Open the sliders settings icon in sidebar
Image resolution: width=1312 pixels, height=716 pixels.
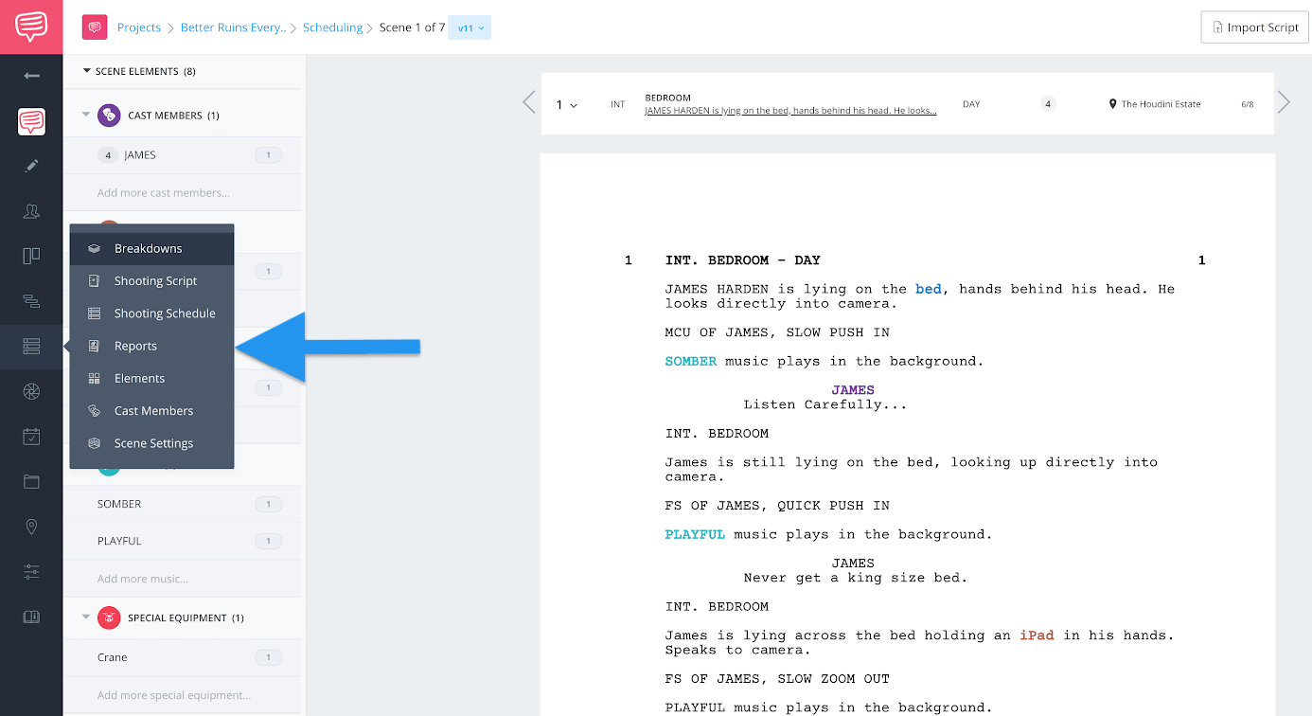click(31, 572)
